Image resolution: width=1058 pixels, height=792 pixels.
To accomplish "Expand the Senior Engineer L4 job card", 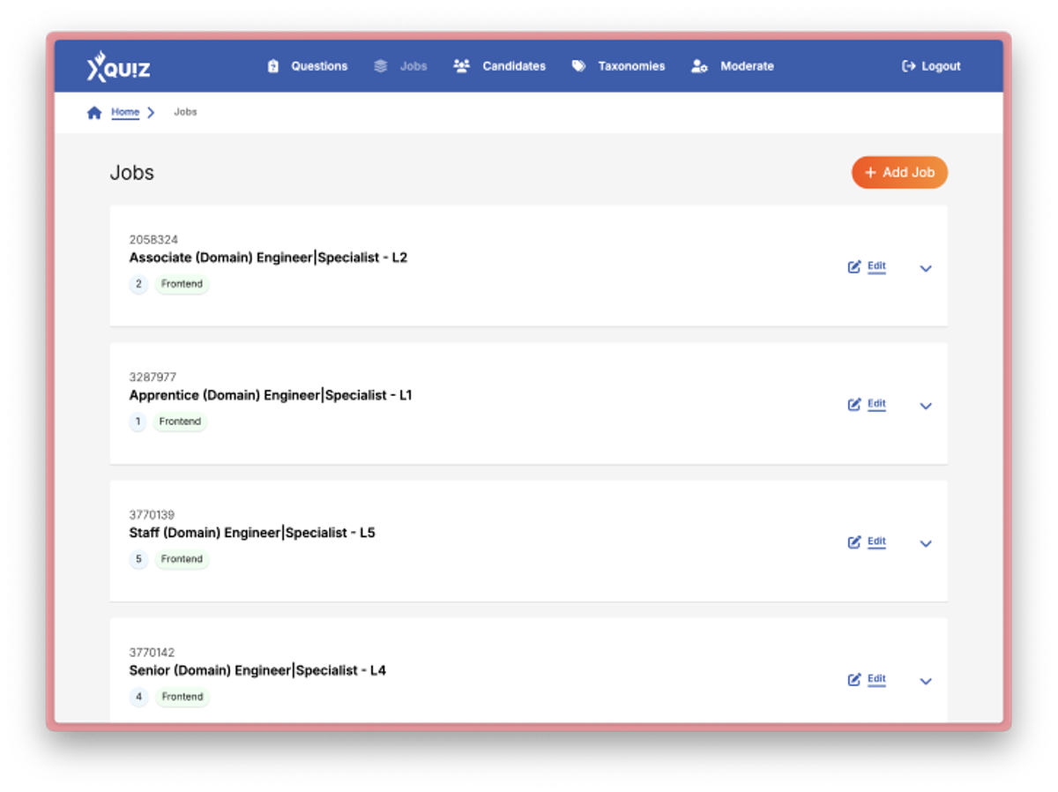I will click(926, 681).
